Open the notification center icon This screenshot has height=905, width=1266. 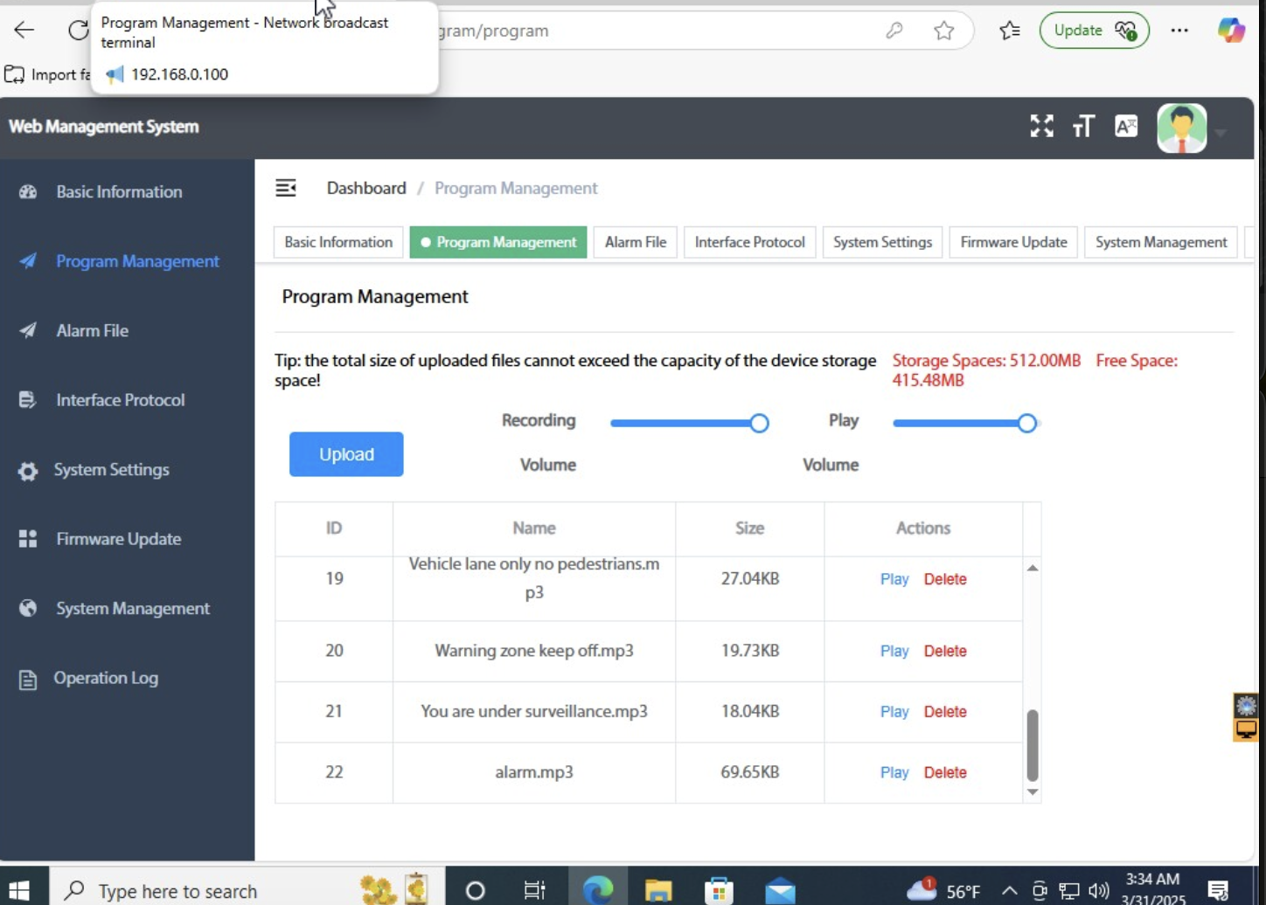click(x=1218, y=890)
